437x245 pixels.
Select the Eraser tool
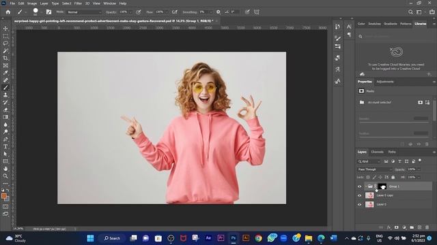(5, 110)
